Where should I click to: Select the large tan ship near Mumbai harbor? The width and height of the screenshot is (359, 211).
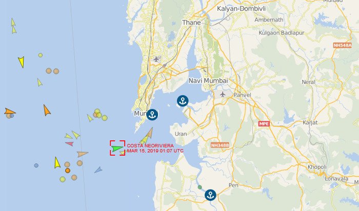click(149, 133)
